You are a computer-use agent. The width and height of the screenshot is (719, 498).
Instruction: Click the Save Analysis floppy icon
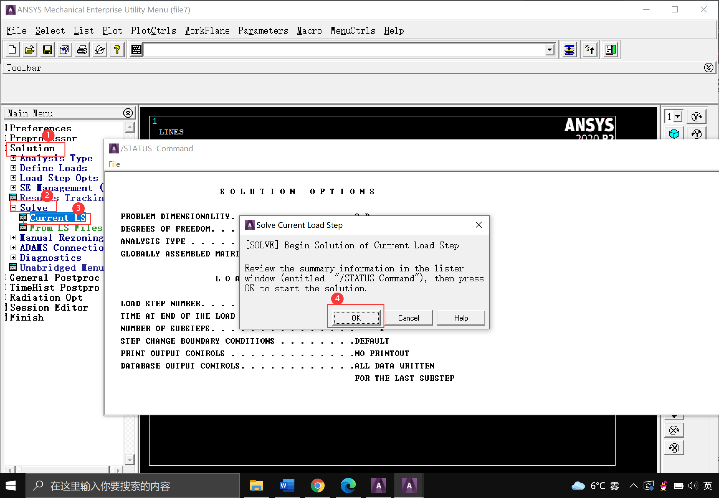(47, 50)
